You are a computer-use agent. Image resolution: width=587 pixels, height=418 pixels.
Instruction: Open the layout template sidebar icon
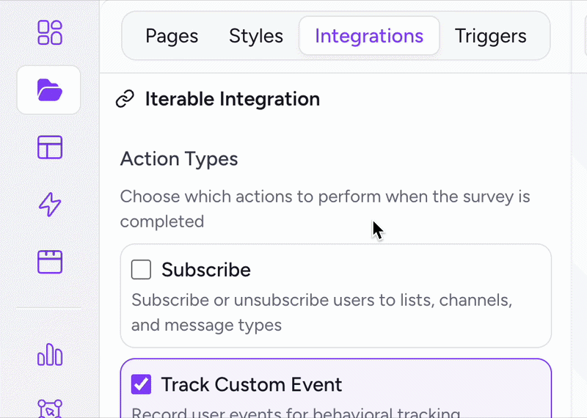pyautogui.click(x=50, y=147)
